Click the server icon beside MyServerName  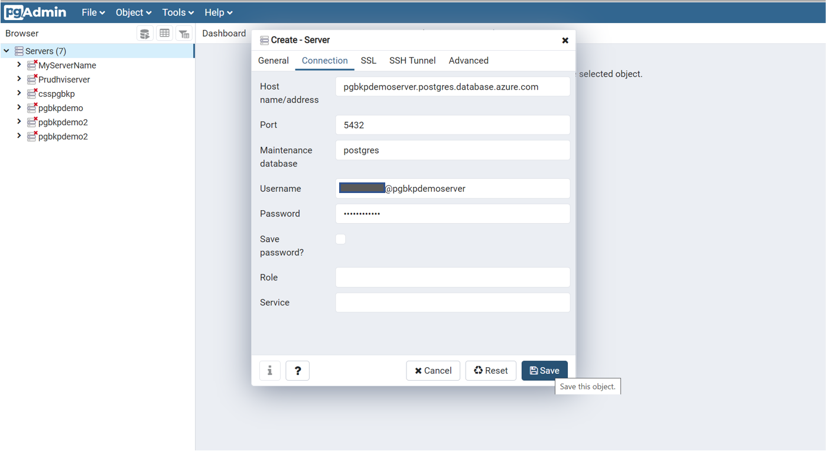coord(32,65)
